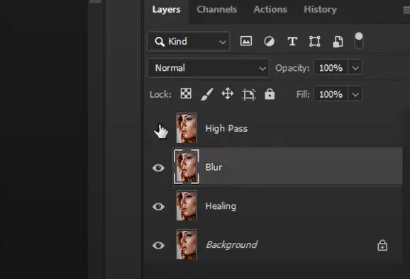
Task: Lock transparent pixels icon
Action: (186, 93)
